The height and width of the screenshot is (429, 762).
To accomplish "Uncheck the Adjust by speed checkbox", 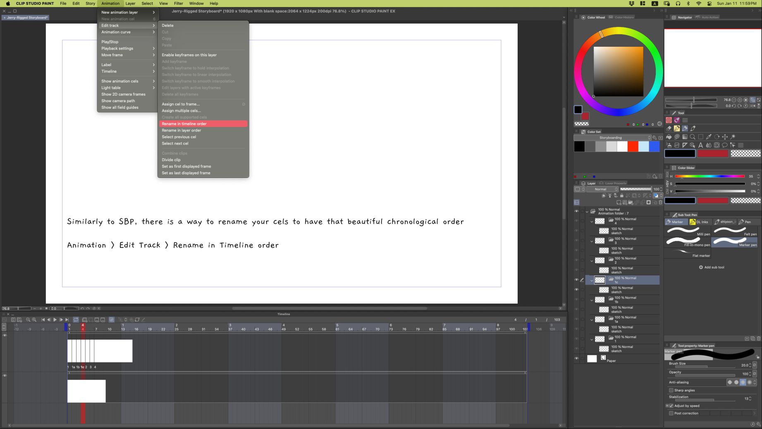I will pos(671,406).
